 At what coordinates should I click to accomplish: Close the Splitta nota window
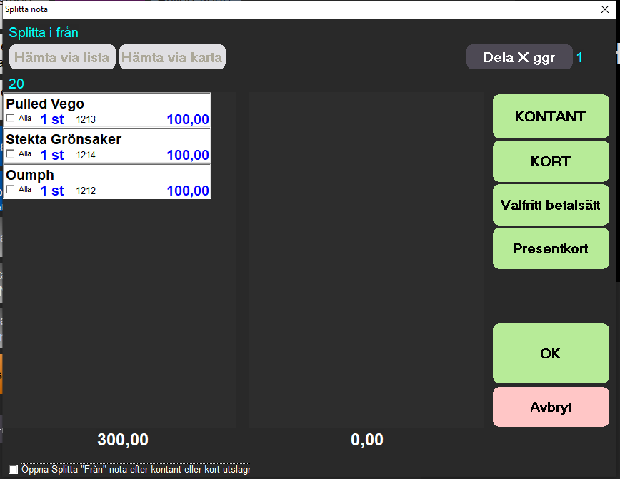pos(603,9)
